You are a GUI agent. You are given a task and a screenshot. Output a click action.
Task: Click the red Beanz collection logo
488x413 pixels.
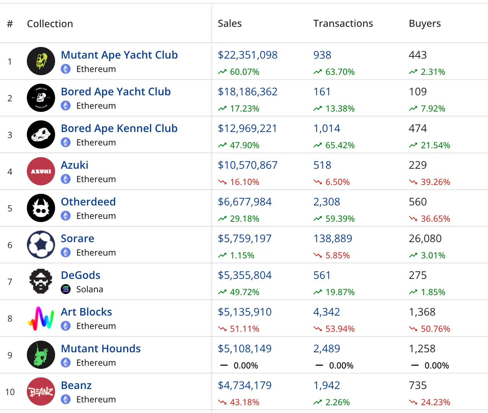41,391
